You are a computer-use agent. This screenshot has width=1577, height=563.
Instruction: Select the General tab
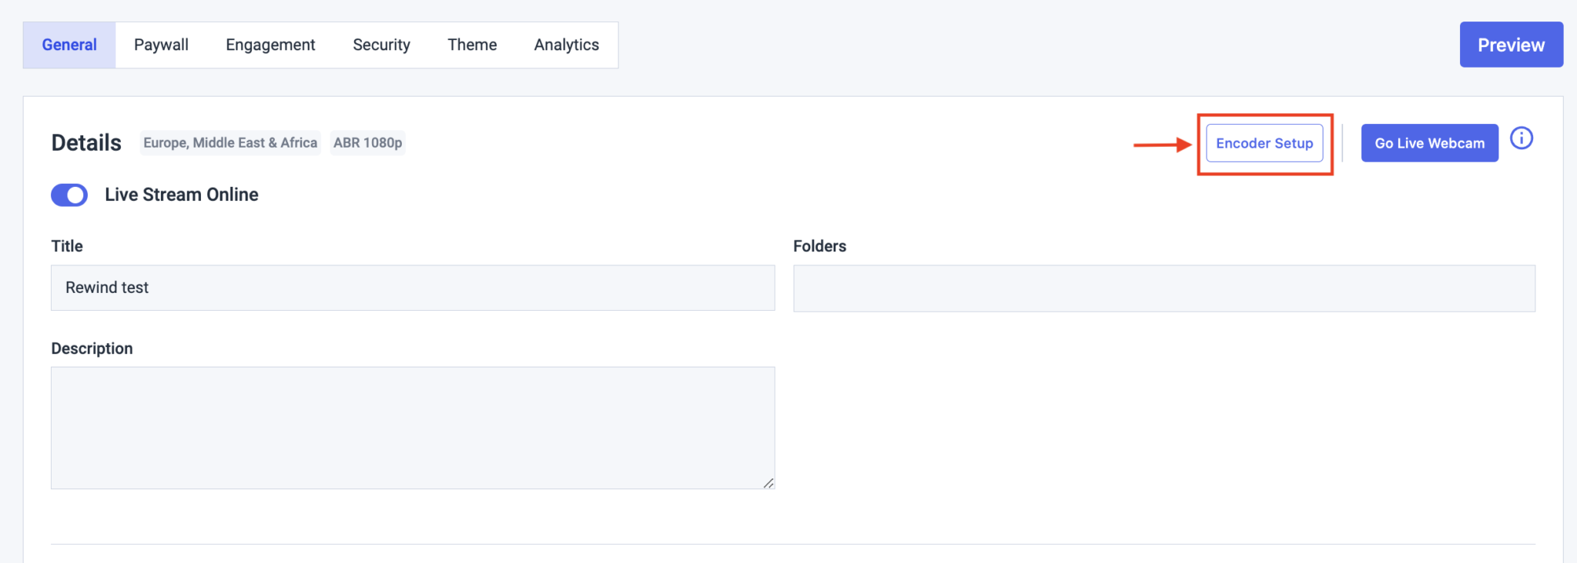(x=69, y=45)
